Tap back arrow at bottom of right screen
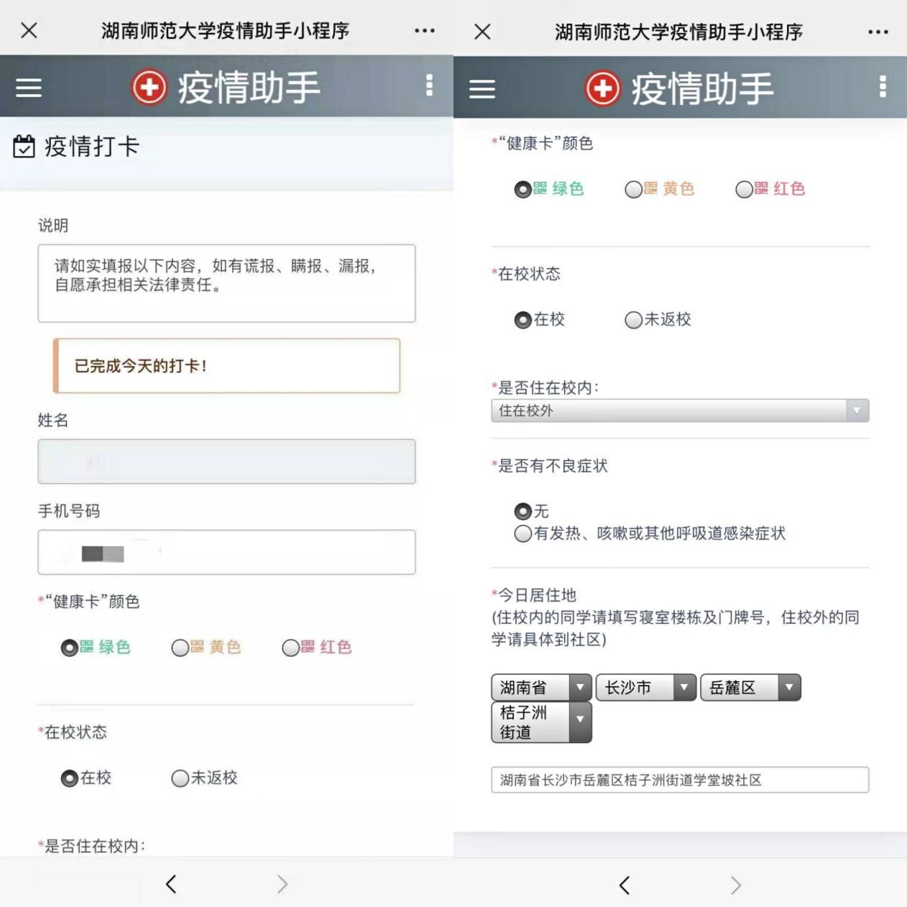This screenshot has height=907, width=907. pos(625,885)
